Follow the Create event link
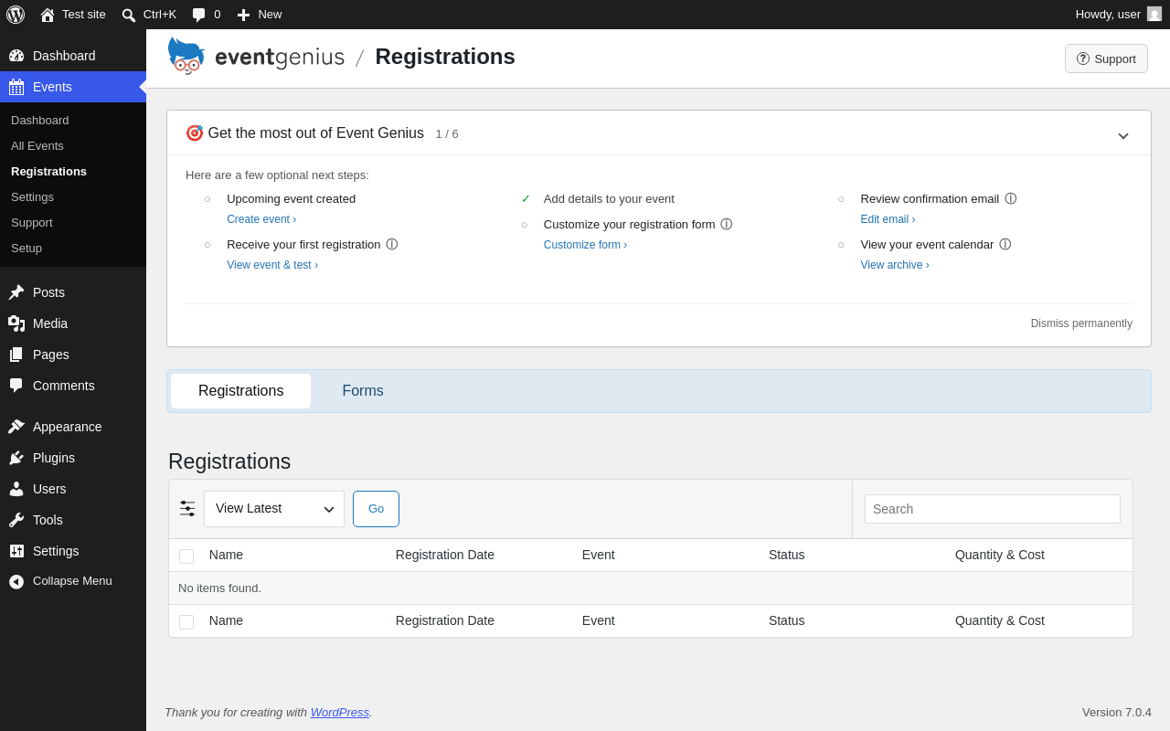The image size is (1170, 731). tap(261, 219)
